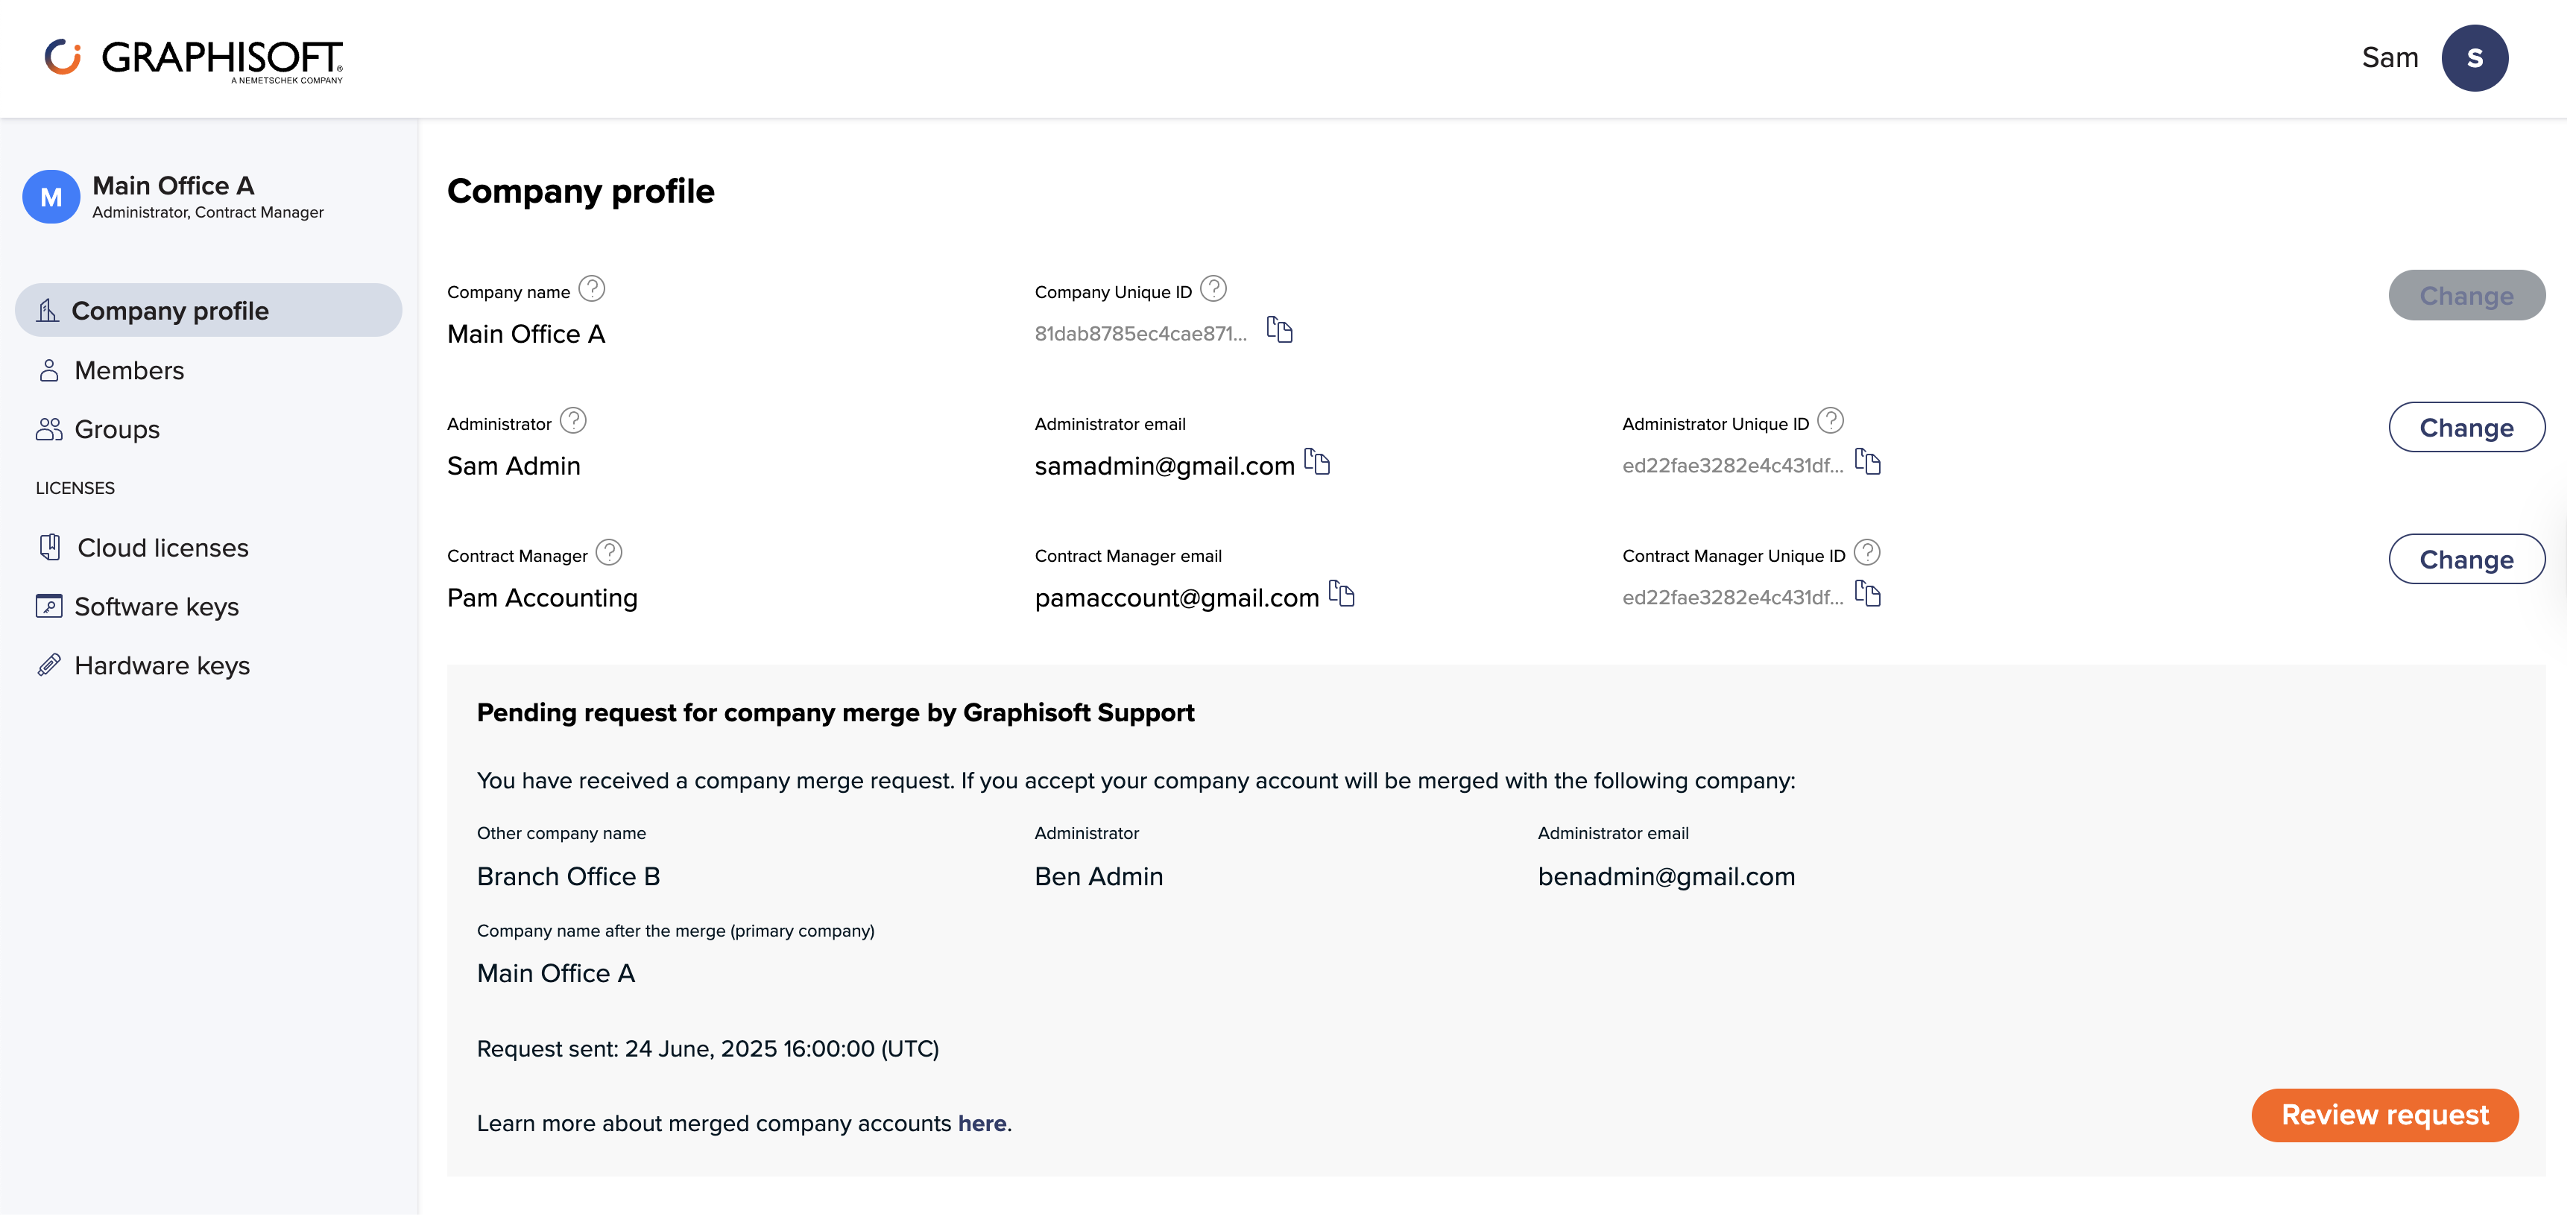Copy the Contract Manager Unique ID
The height and width of the screenshot is (1225, 2576).
1869,594
